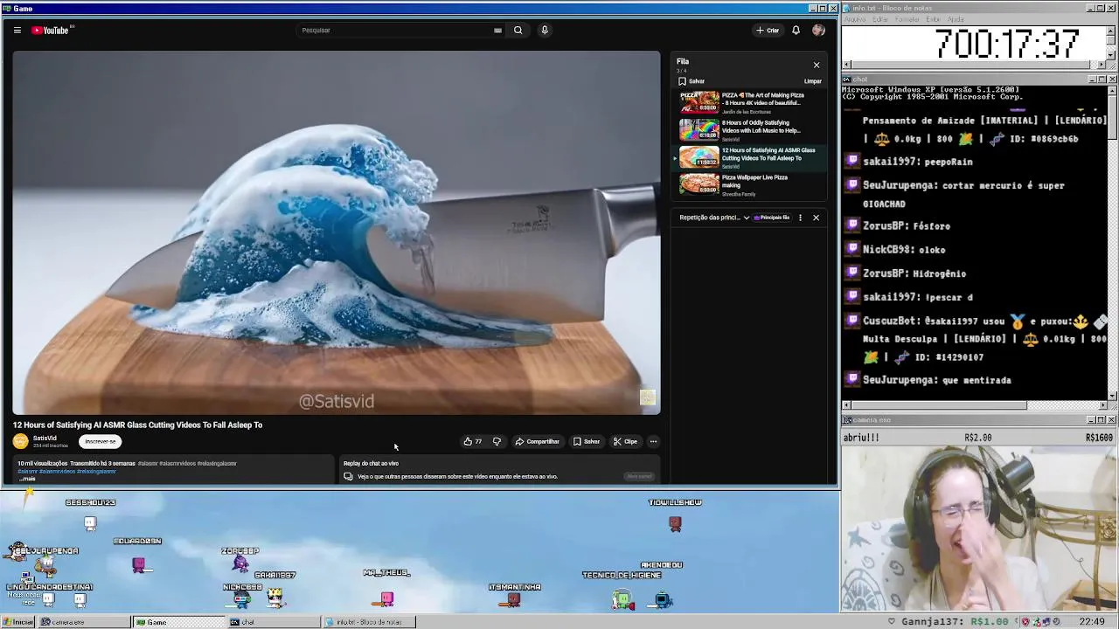Click the TECNICO_DE_HIGIENE game character

(622, 598)
